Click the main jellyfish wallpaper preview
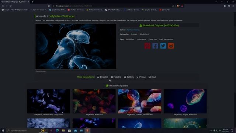236x133 pixels. pyautogui.click(x=76, y=46)
